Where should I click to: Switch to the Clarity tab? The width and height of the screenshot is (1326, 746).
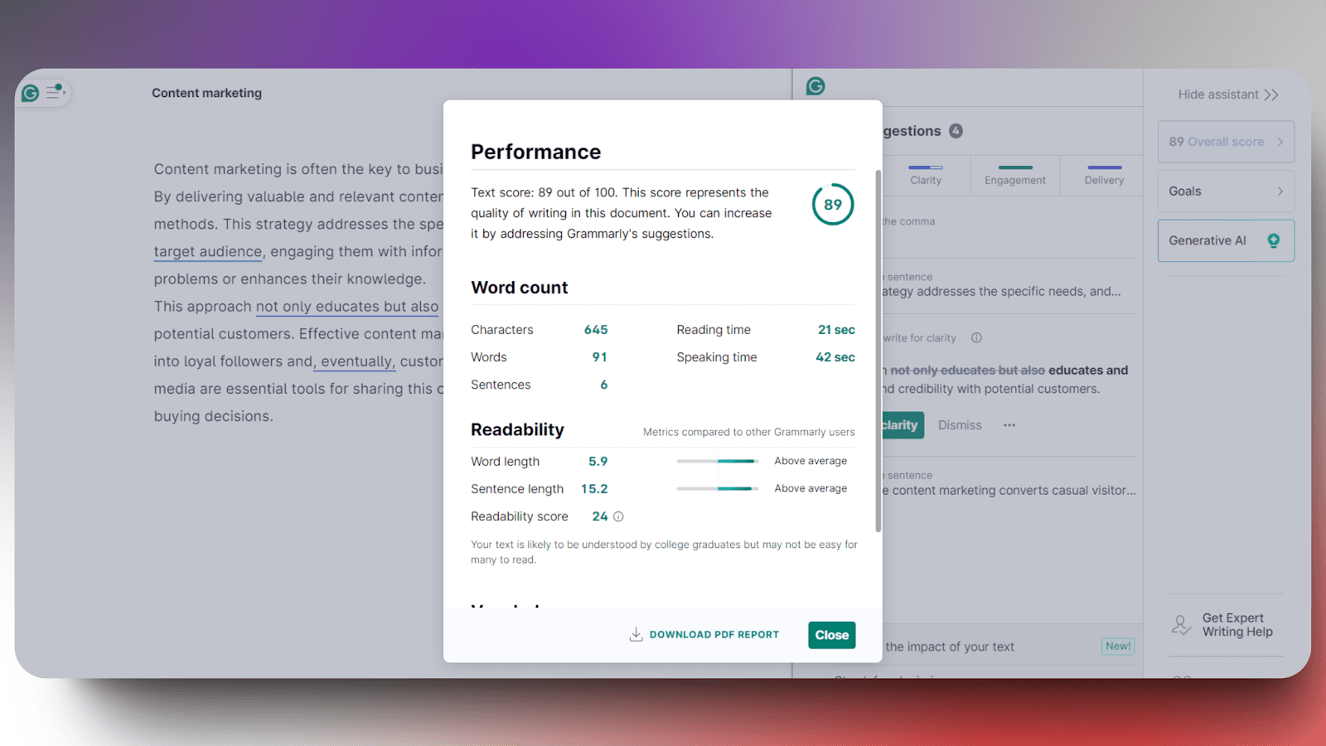point(926,176)
